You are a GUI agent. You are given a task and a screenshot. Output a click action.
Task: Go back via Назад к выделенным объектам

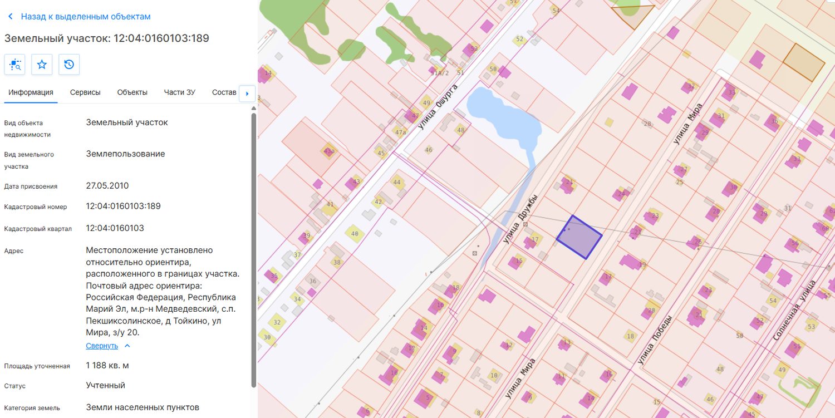pyautogui.click(x=86, y=17)
